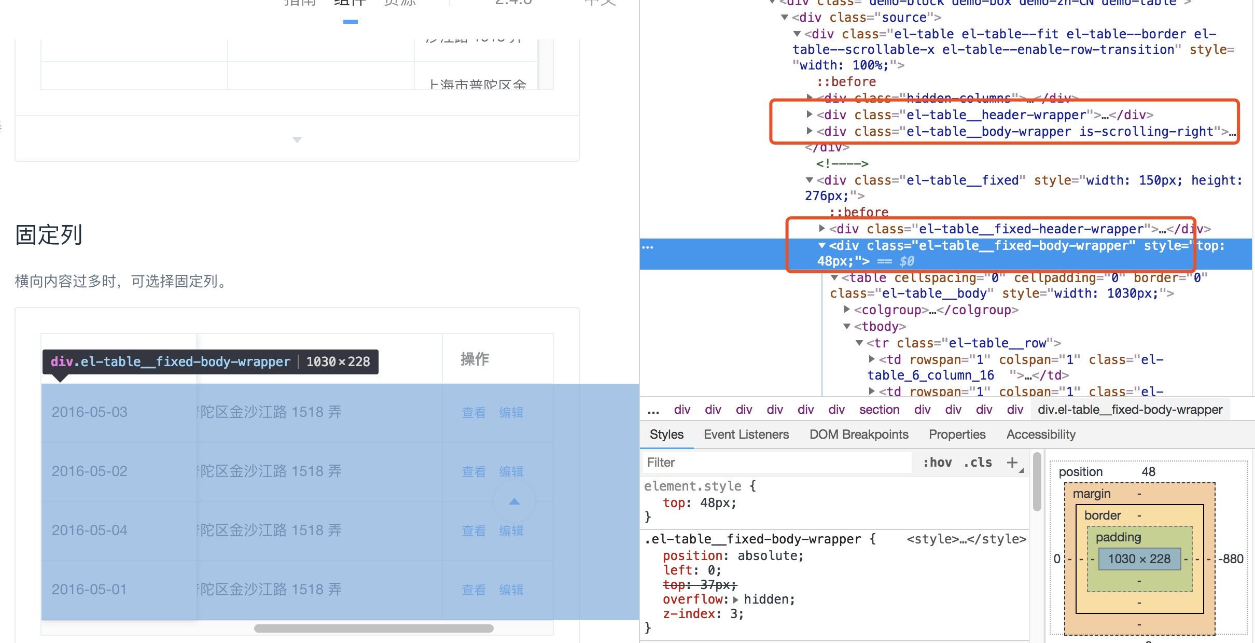The height and width of the screenshot is (643, 1255).
Task: Toggle the .cls class editor
Action: [x=978, y=462]
